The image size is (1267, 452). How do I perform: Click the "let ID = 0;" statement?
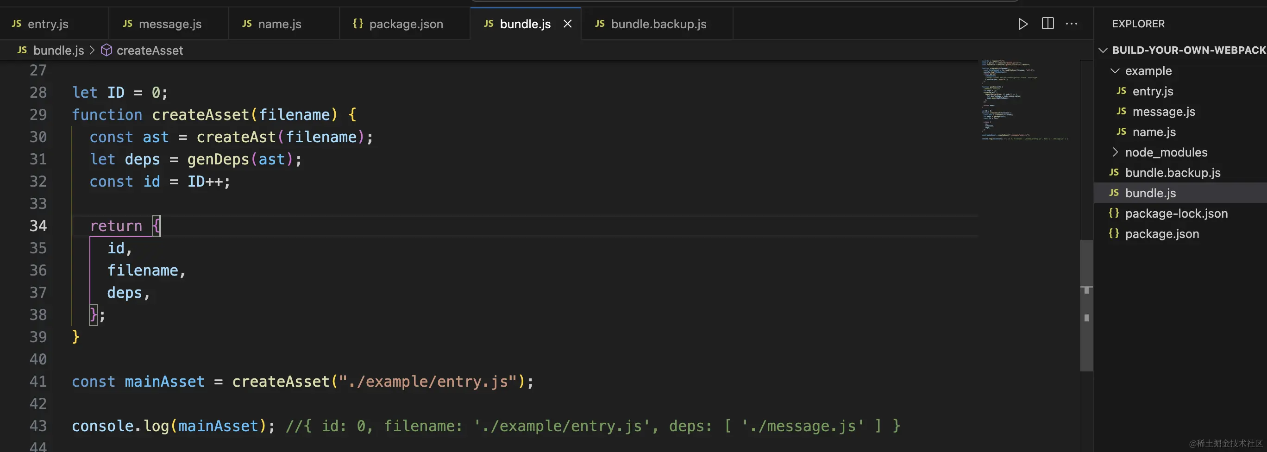(x=120, y=93)
